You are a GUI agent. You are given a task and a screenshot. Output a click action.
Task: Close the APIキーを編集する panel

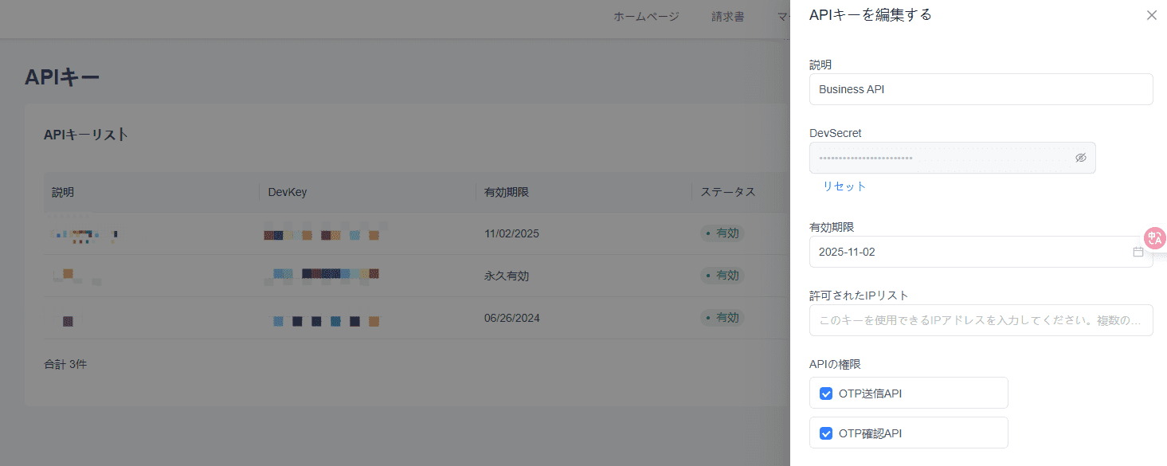pyautogui.click(x=1151, y=15)
